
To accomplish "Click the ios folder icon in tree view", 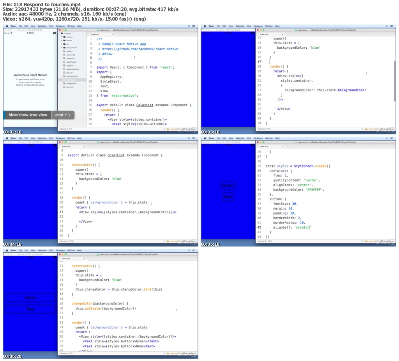I will [x=64, y=44].
